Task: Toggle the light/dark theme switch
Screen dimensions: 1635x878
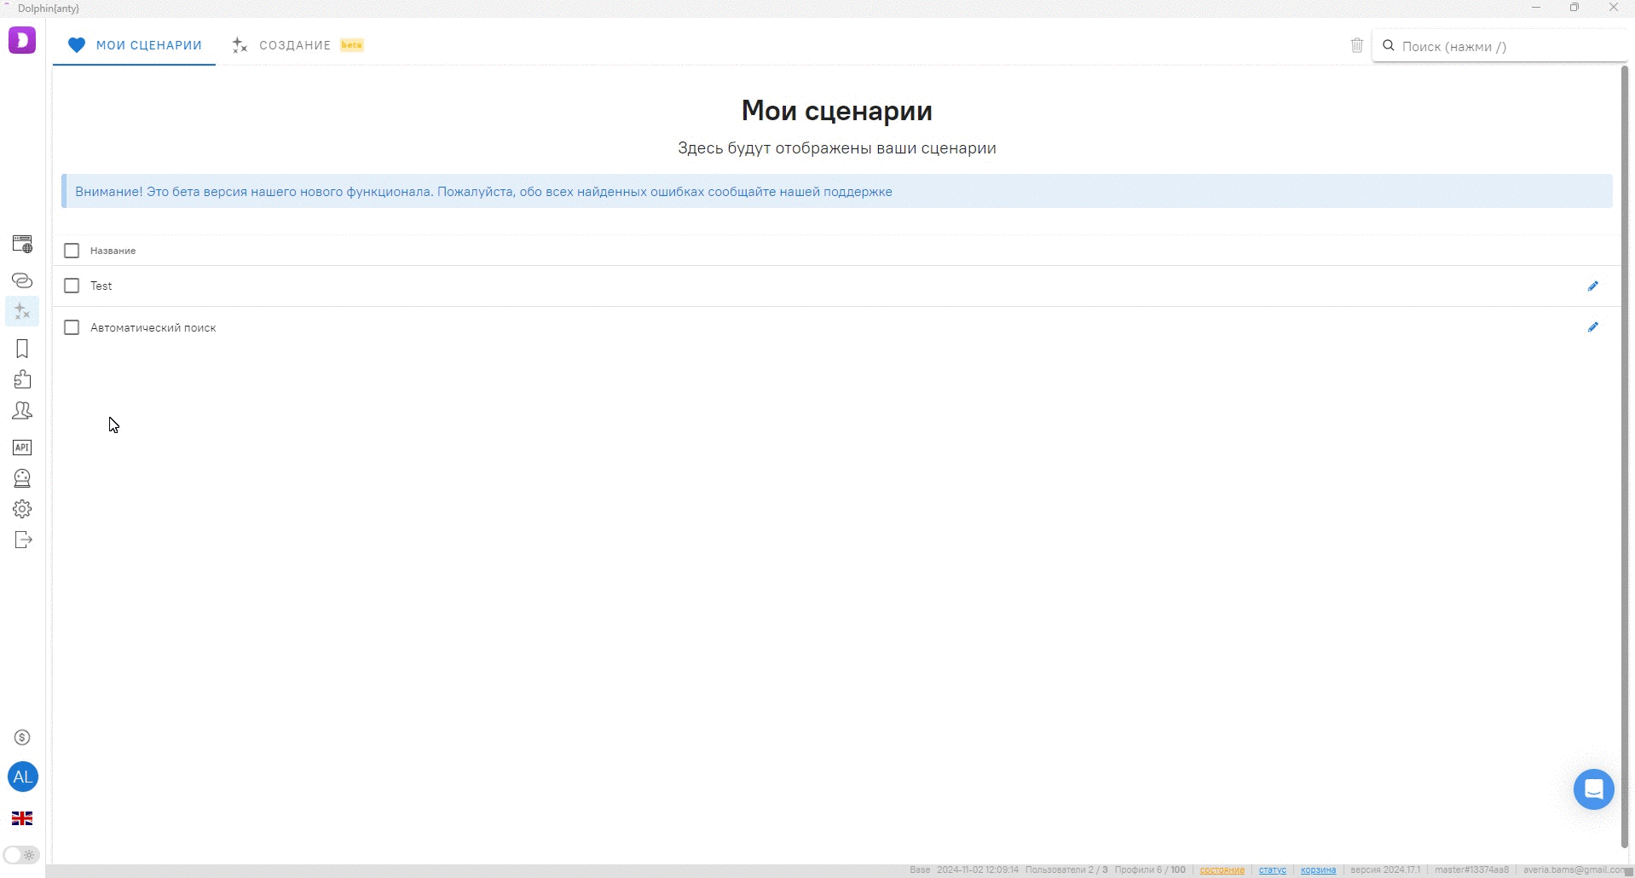Action: point(21,855)
